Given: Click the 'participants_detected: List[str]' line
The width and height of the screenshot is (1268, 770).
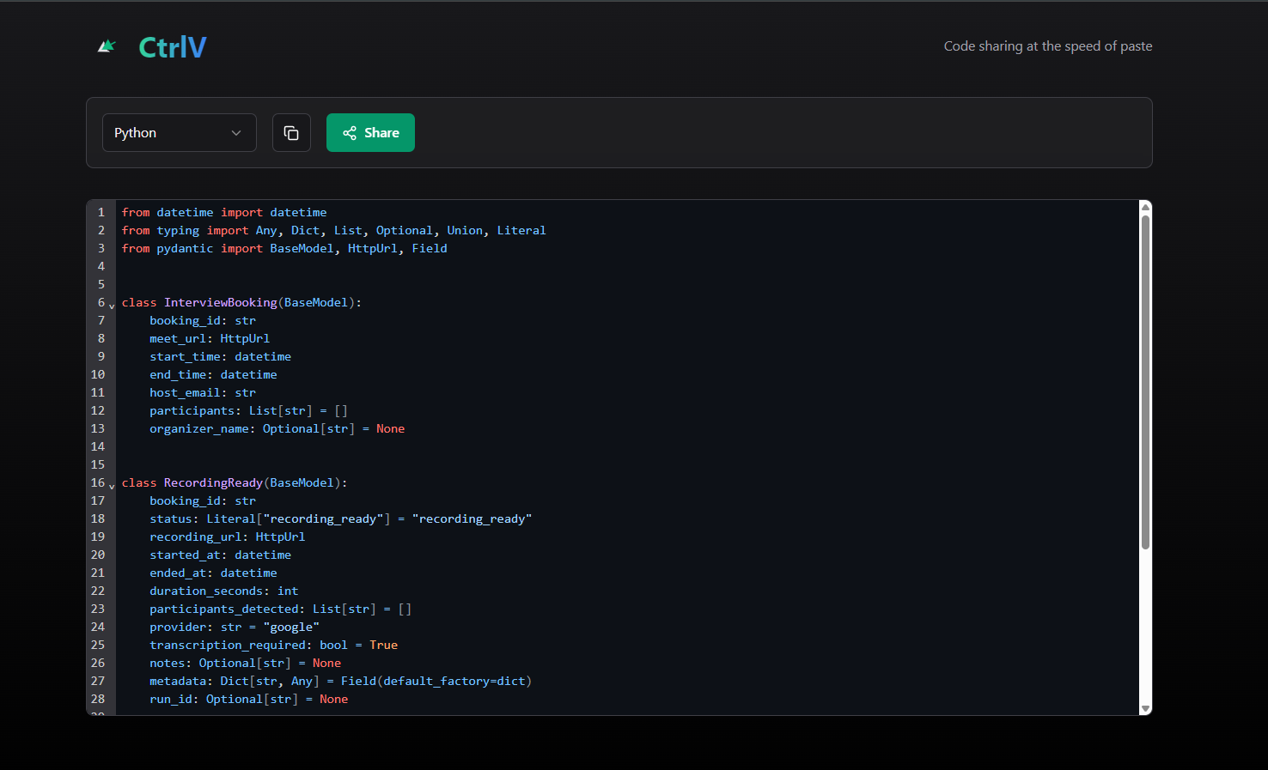Looking at the screenshot, I should 280,609.
